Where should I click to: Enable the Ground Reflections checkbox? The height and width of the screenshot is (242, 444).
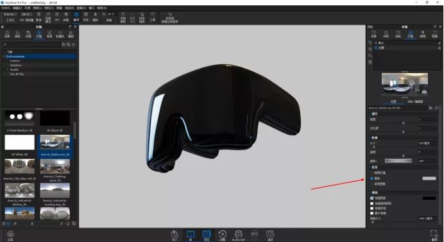pos(371,208)
